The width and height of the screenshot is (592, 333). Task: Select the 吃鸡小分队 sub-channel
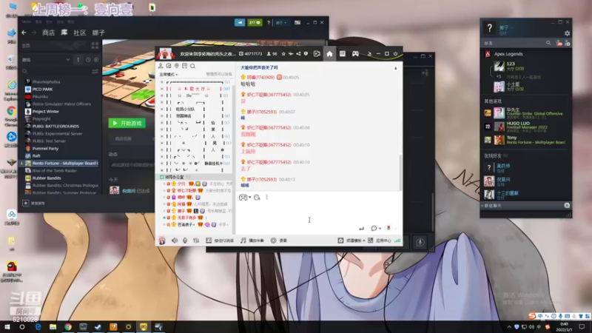click(x=186, y=109)
